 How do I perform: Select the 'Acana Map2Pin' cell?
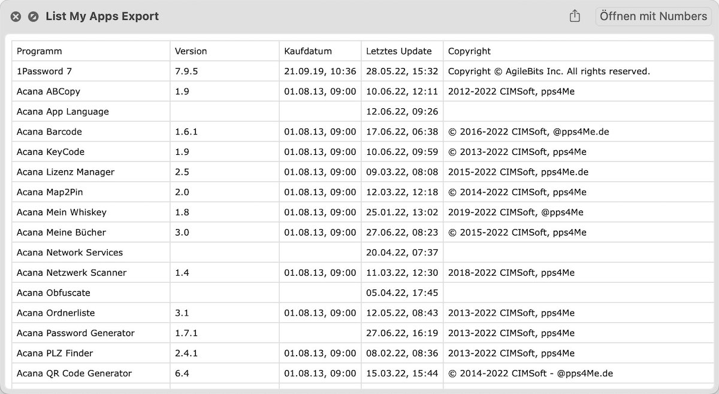point(91,192)
